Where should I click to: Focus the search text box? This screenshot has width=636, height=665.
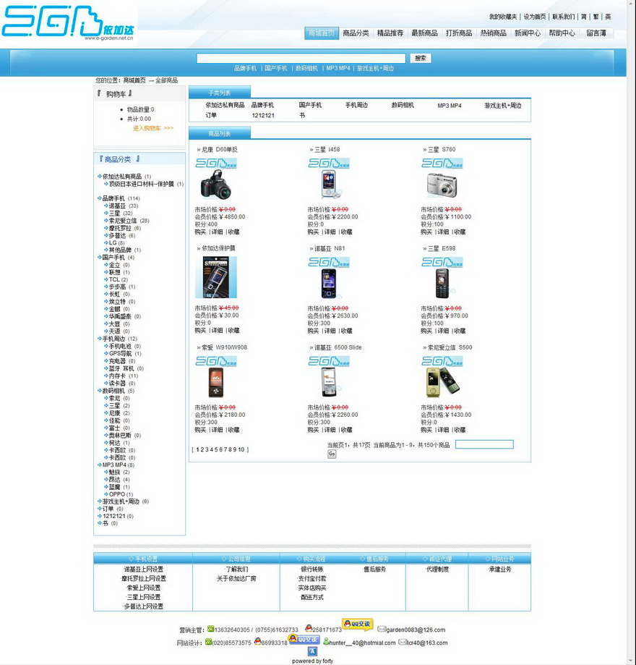tap(301, 58)
